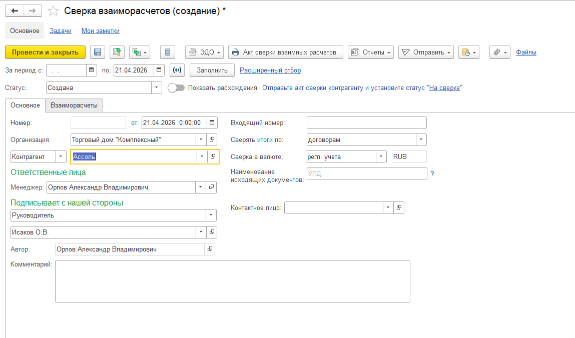This screenshot has height=338, width=575.
Task: Click the question mark help icon
Action: [432, 173]
